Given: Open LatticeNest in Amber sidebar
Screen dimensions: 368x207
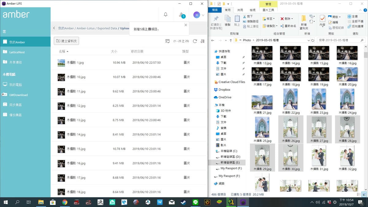Looking at the screenshot, I should [25, 52].
